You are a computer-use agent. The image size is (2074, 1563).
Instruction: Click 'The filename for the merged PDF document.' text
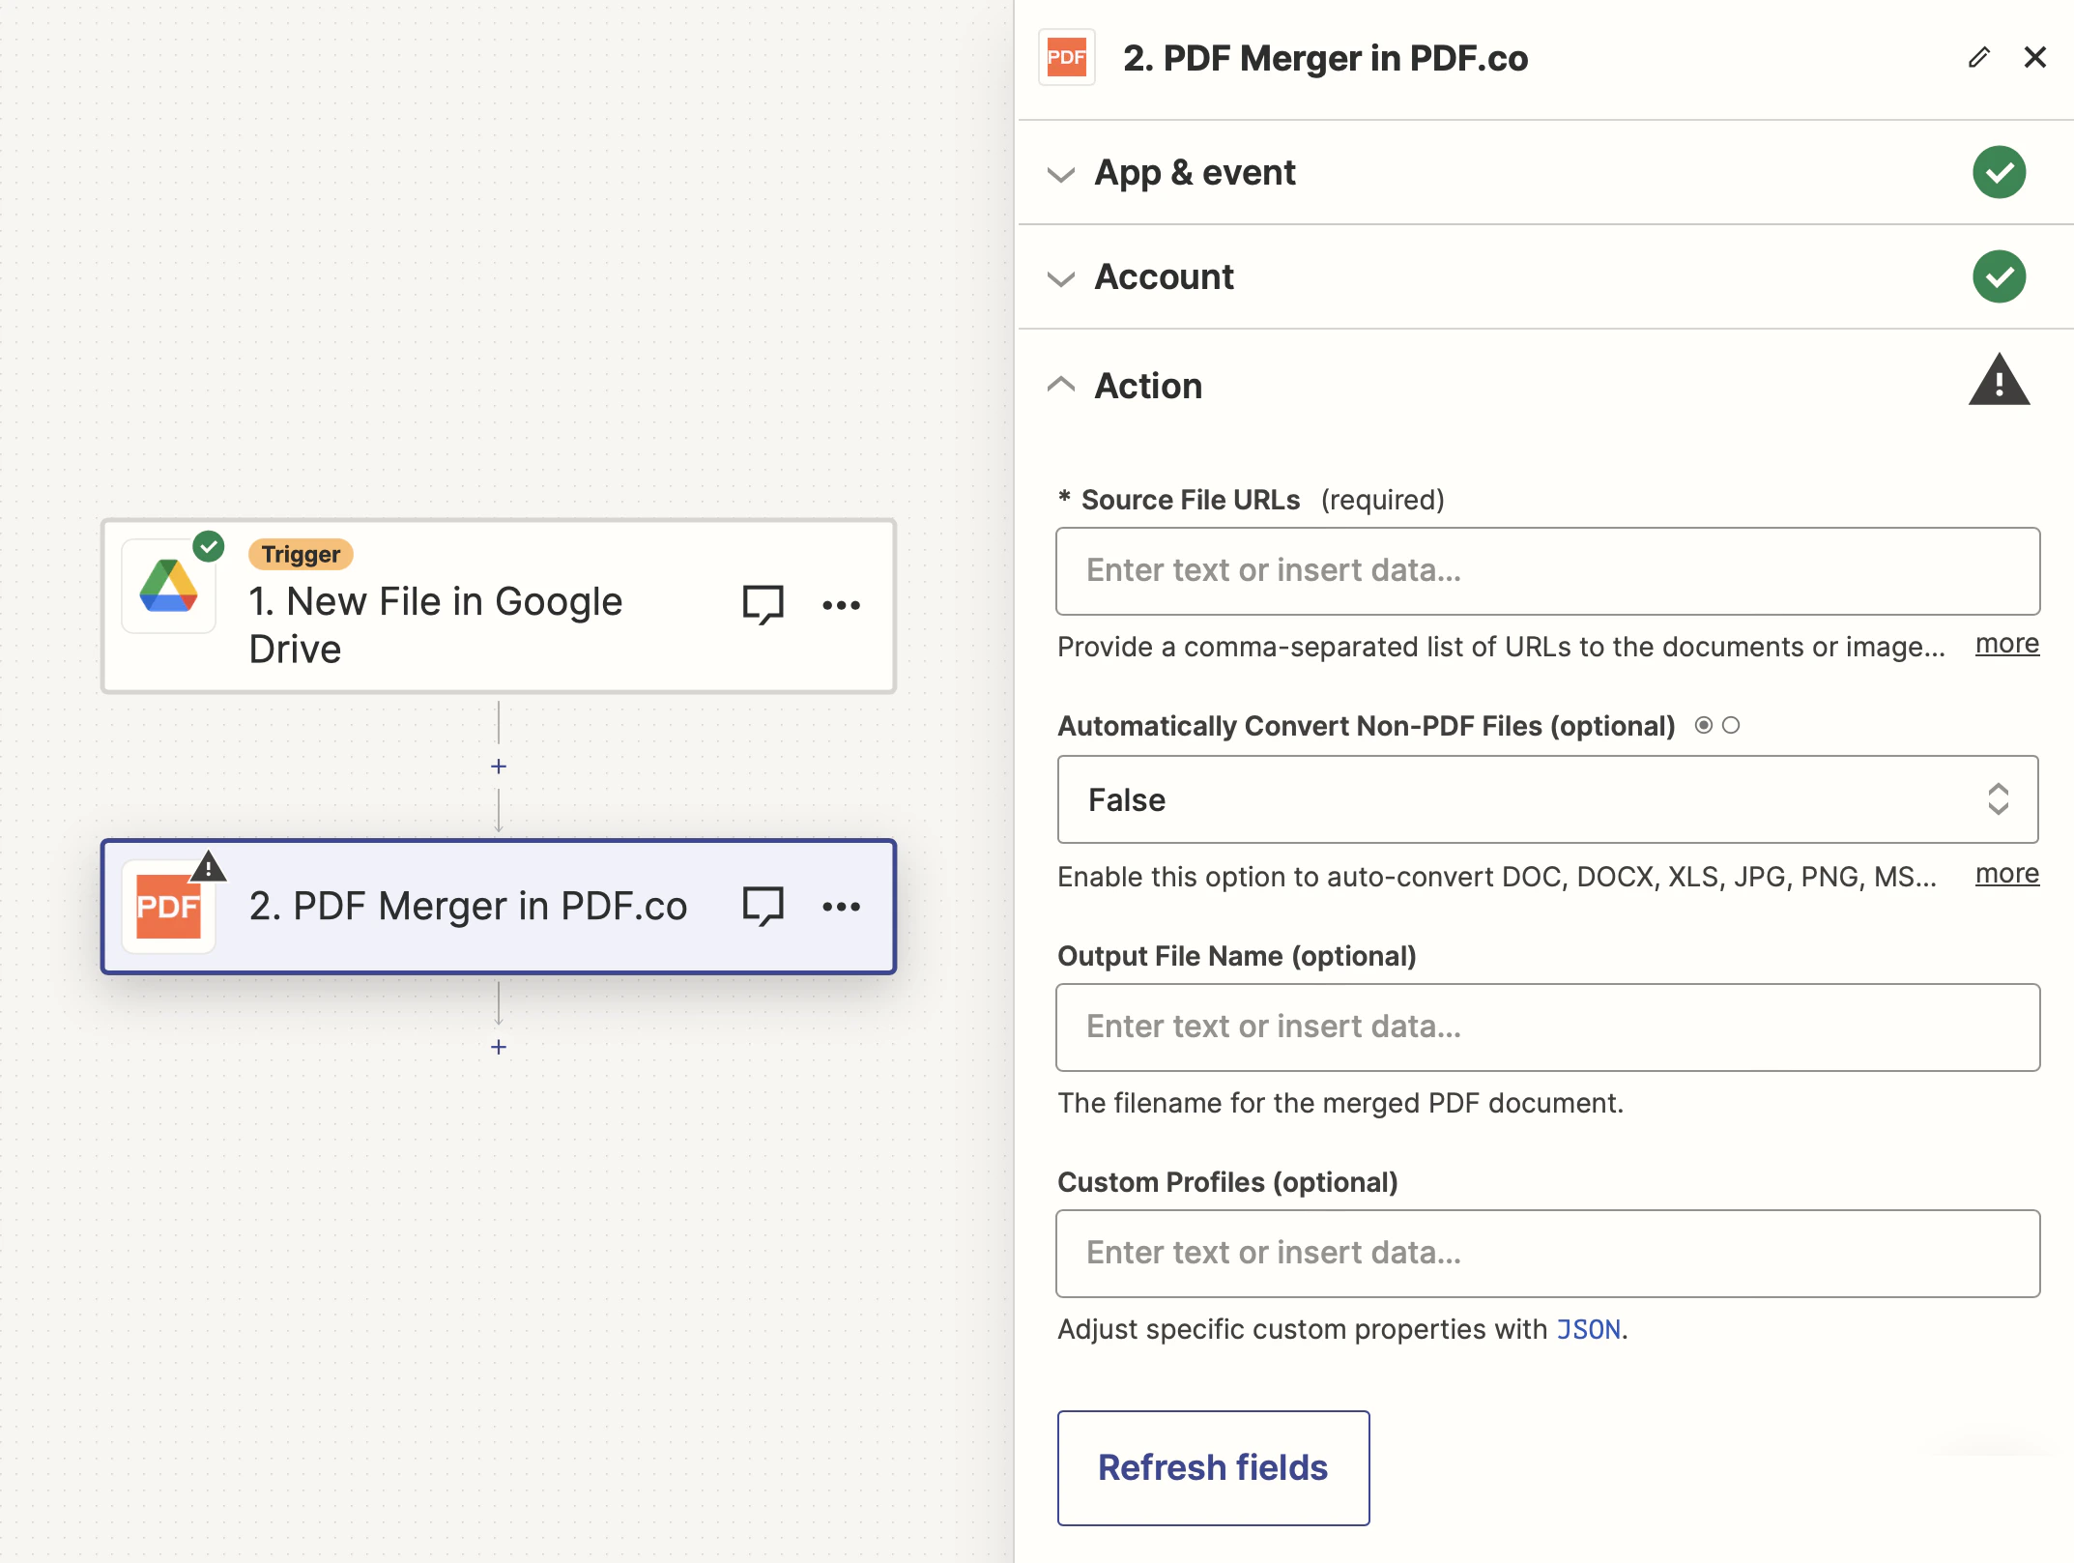[1340, 1104]
